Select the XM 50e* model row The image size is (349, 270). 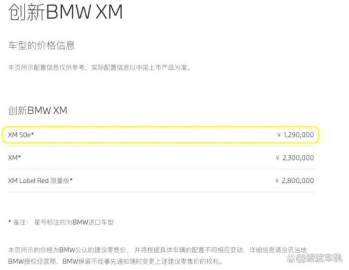tap(161, 135)
